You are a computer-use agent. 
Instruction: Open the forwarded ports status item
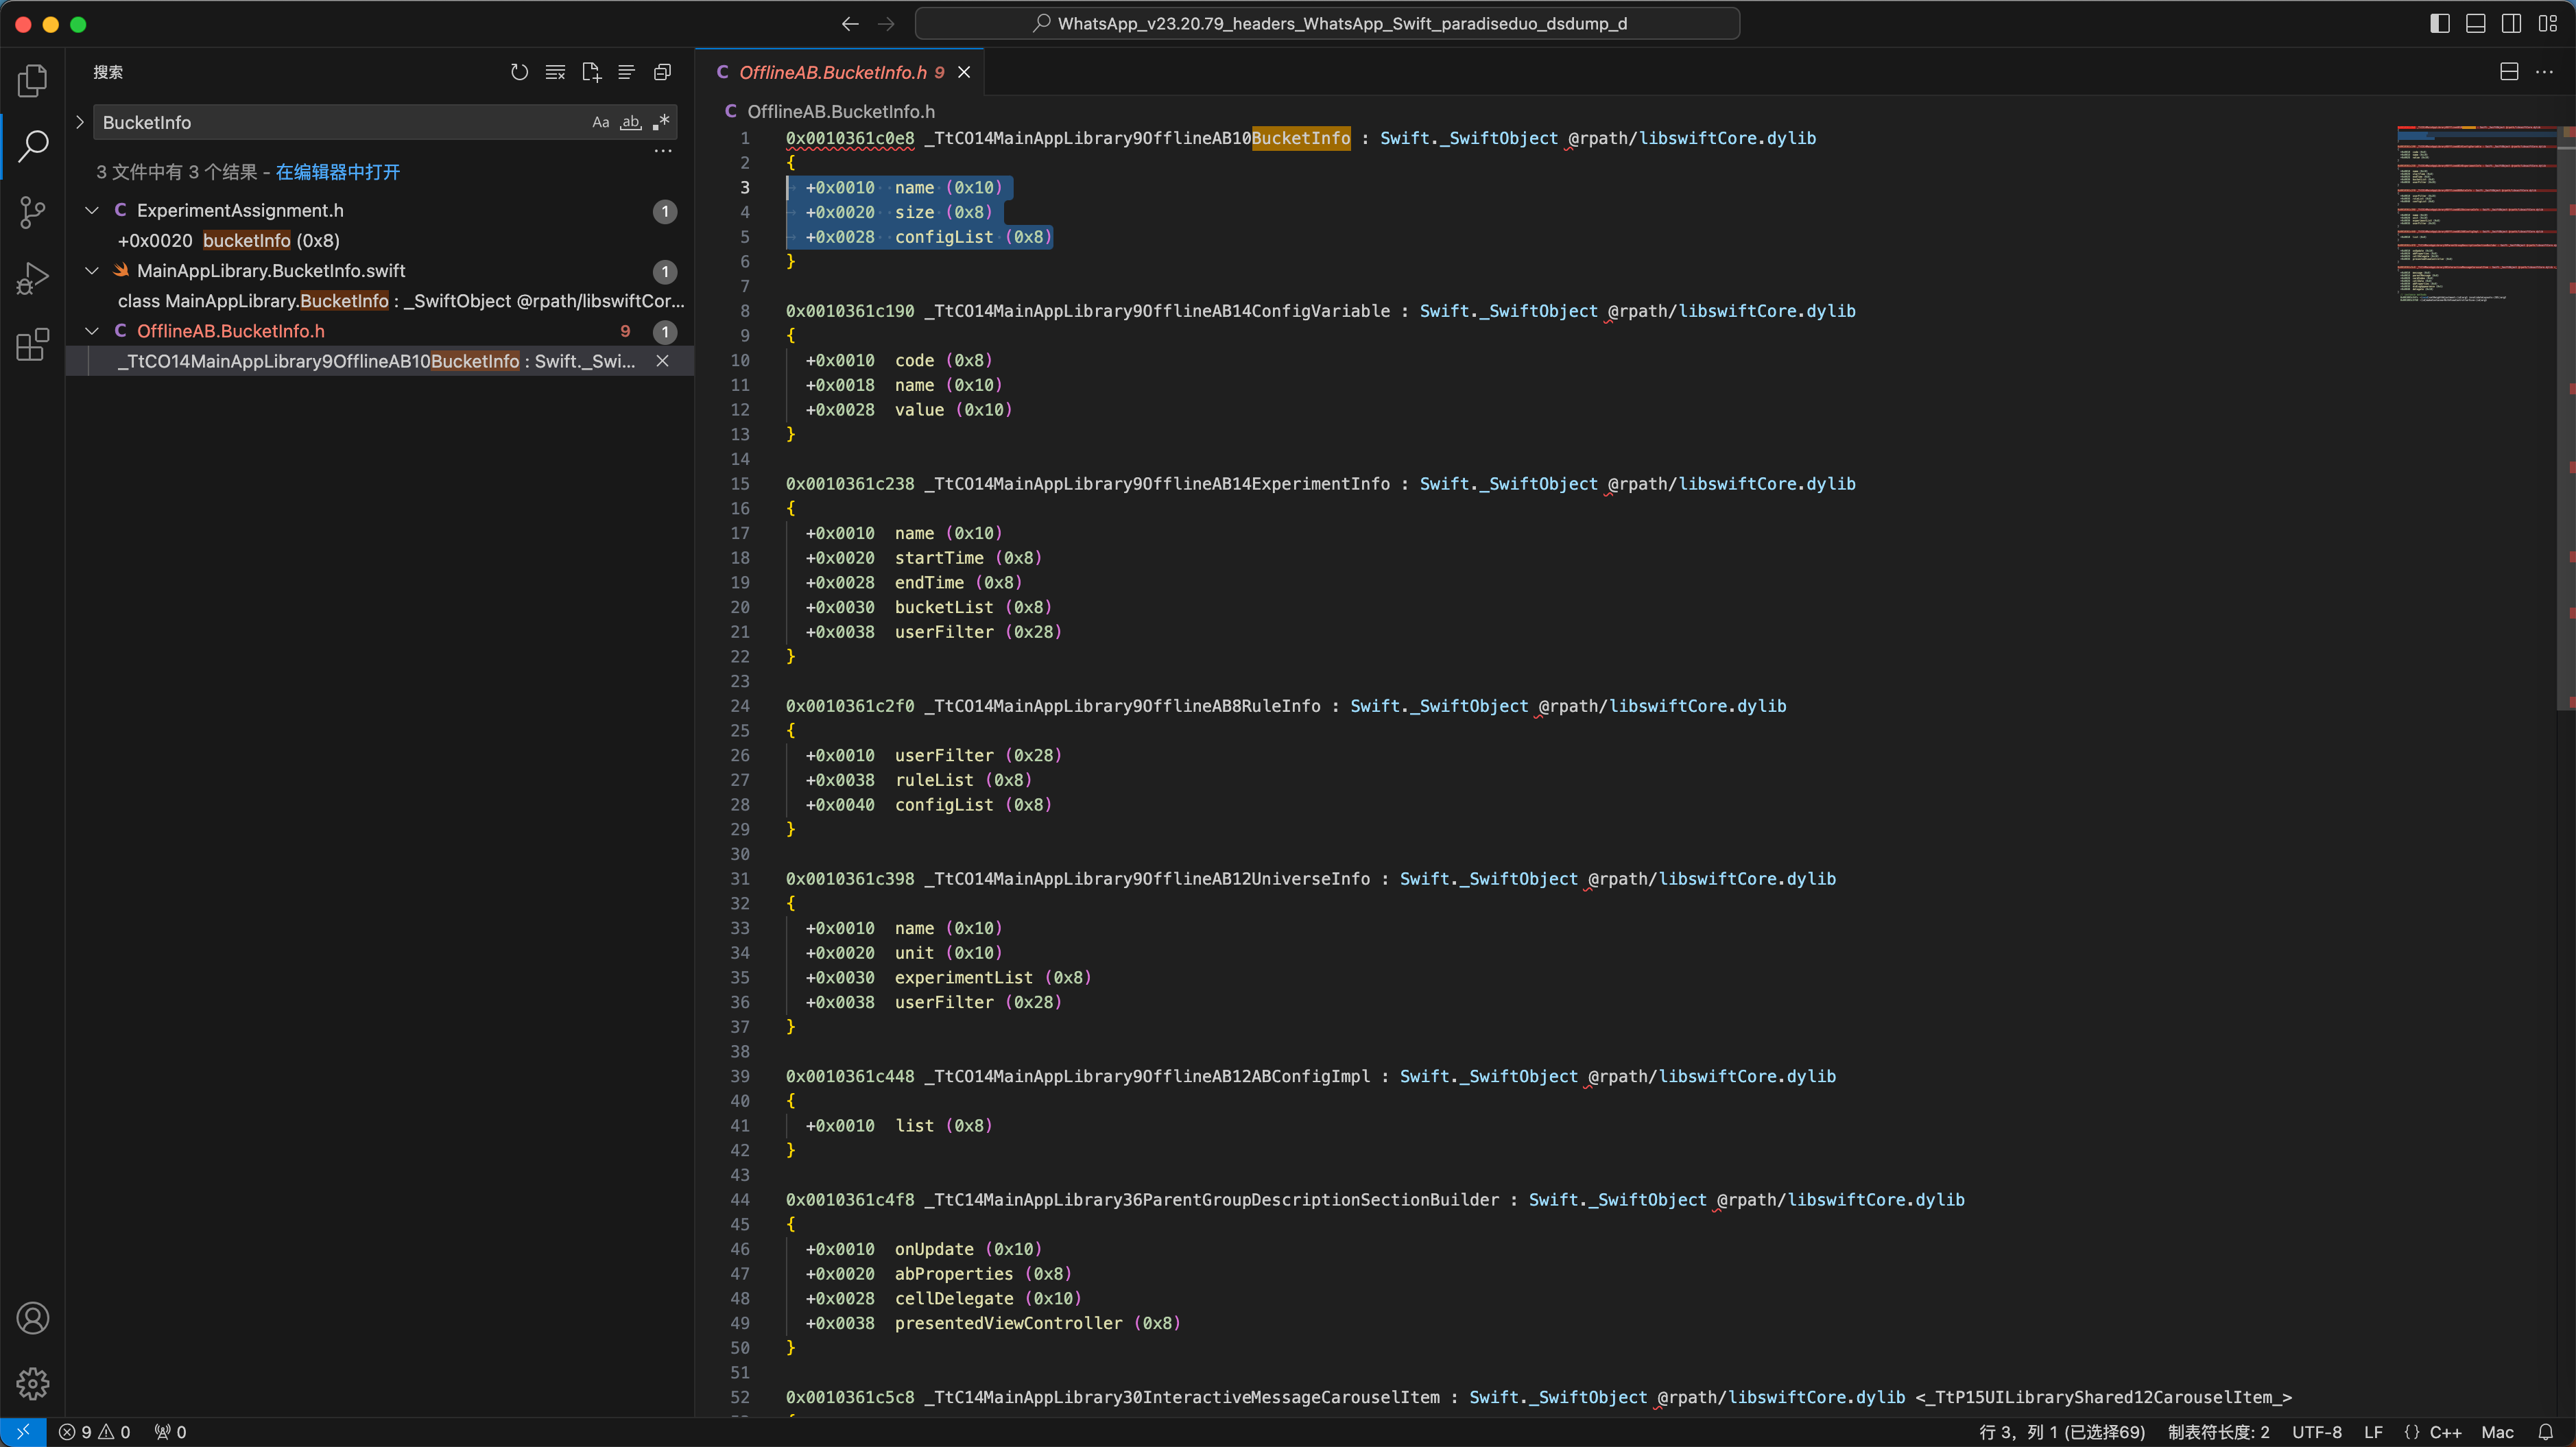coord(170,1432)
